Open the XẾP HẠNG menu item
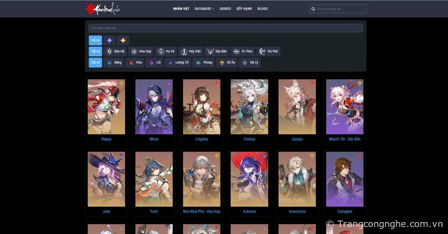 244,9
